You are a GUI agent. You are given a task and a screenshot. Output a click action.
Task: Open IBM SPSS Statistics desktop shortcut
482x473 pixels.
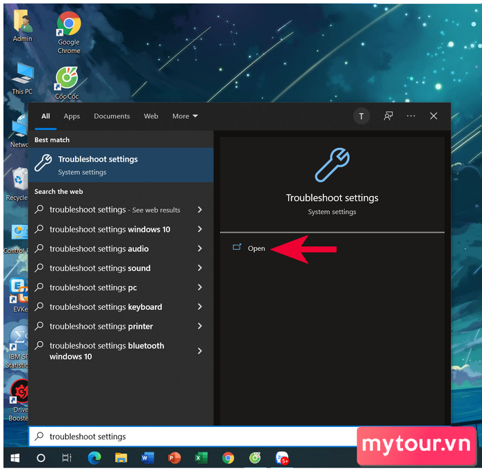pos(17,347)
